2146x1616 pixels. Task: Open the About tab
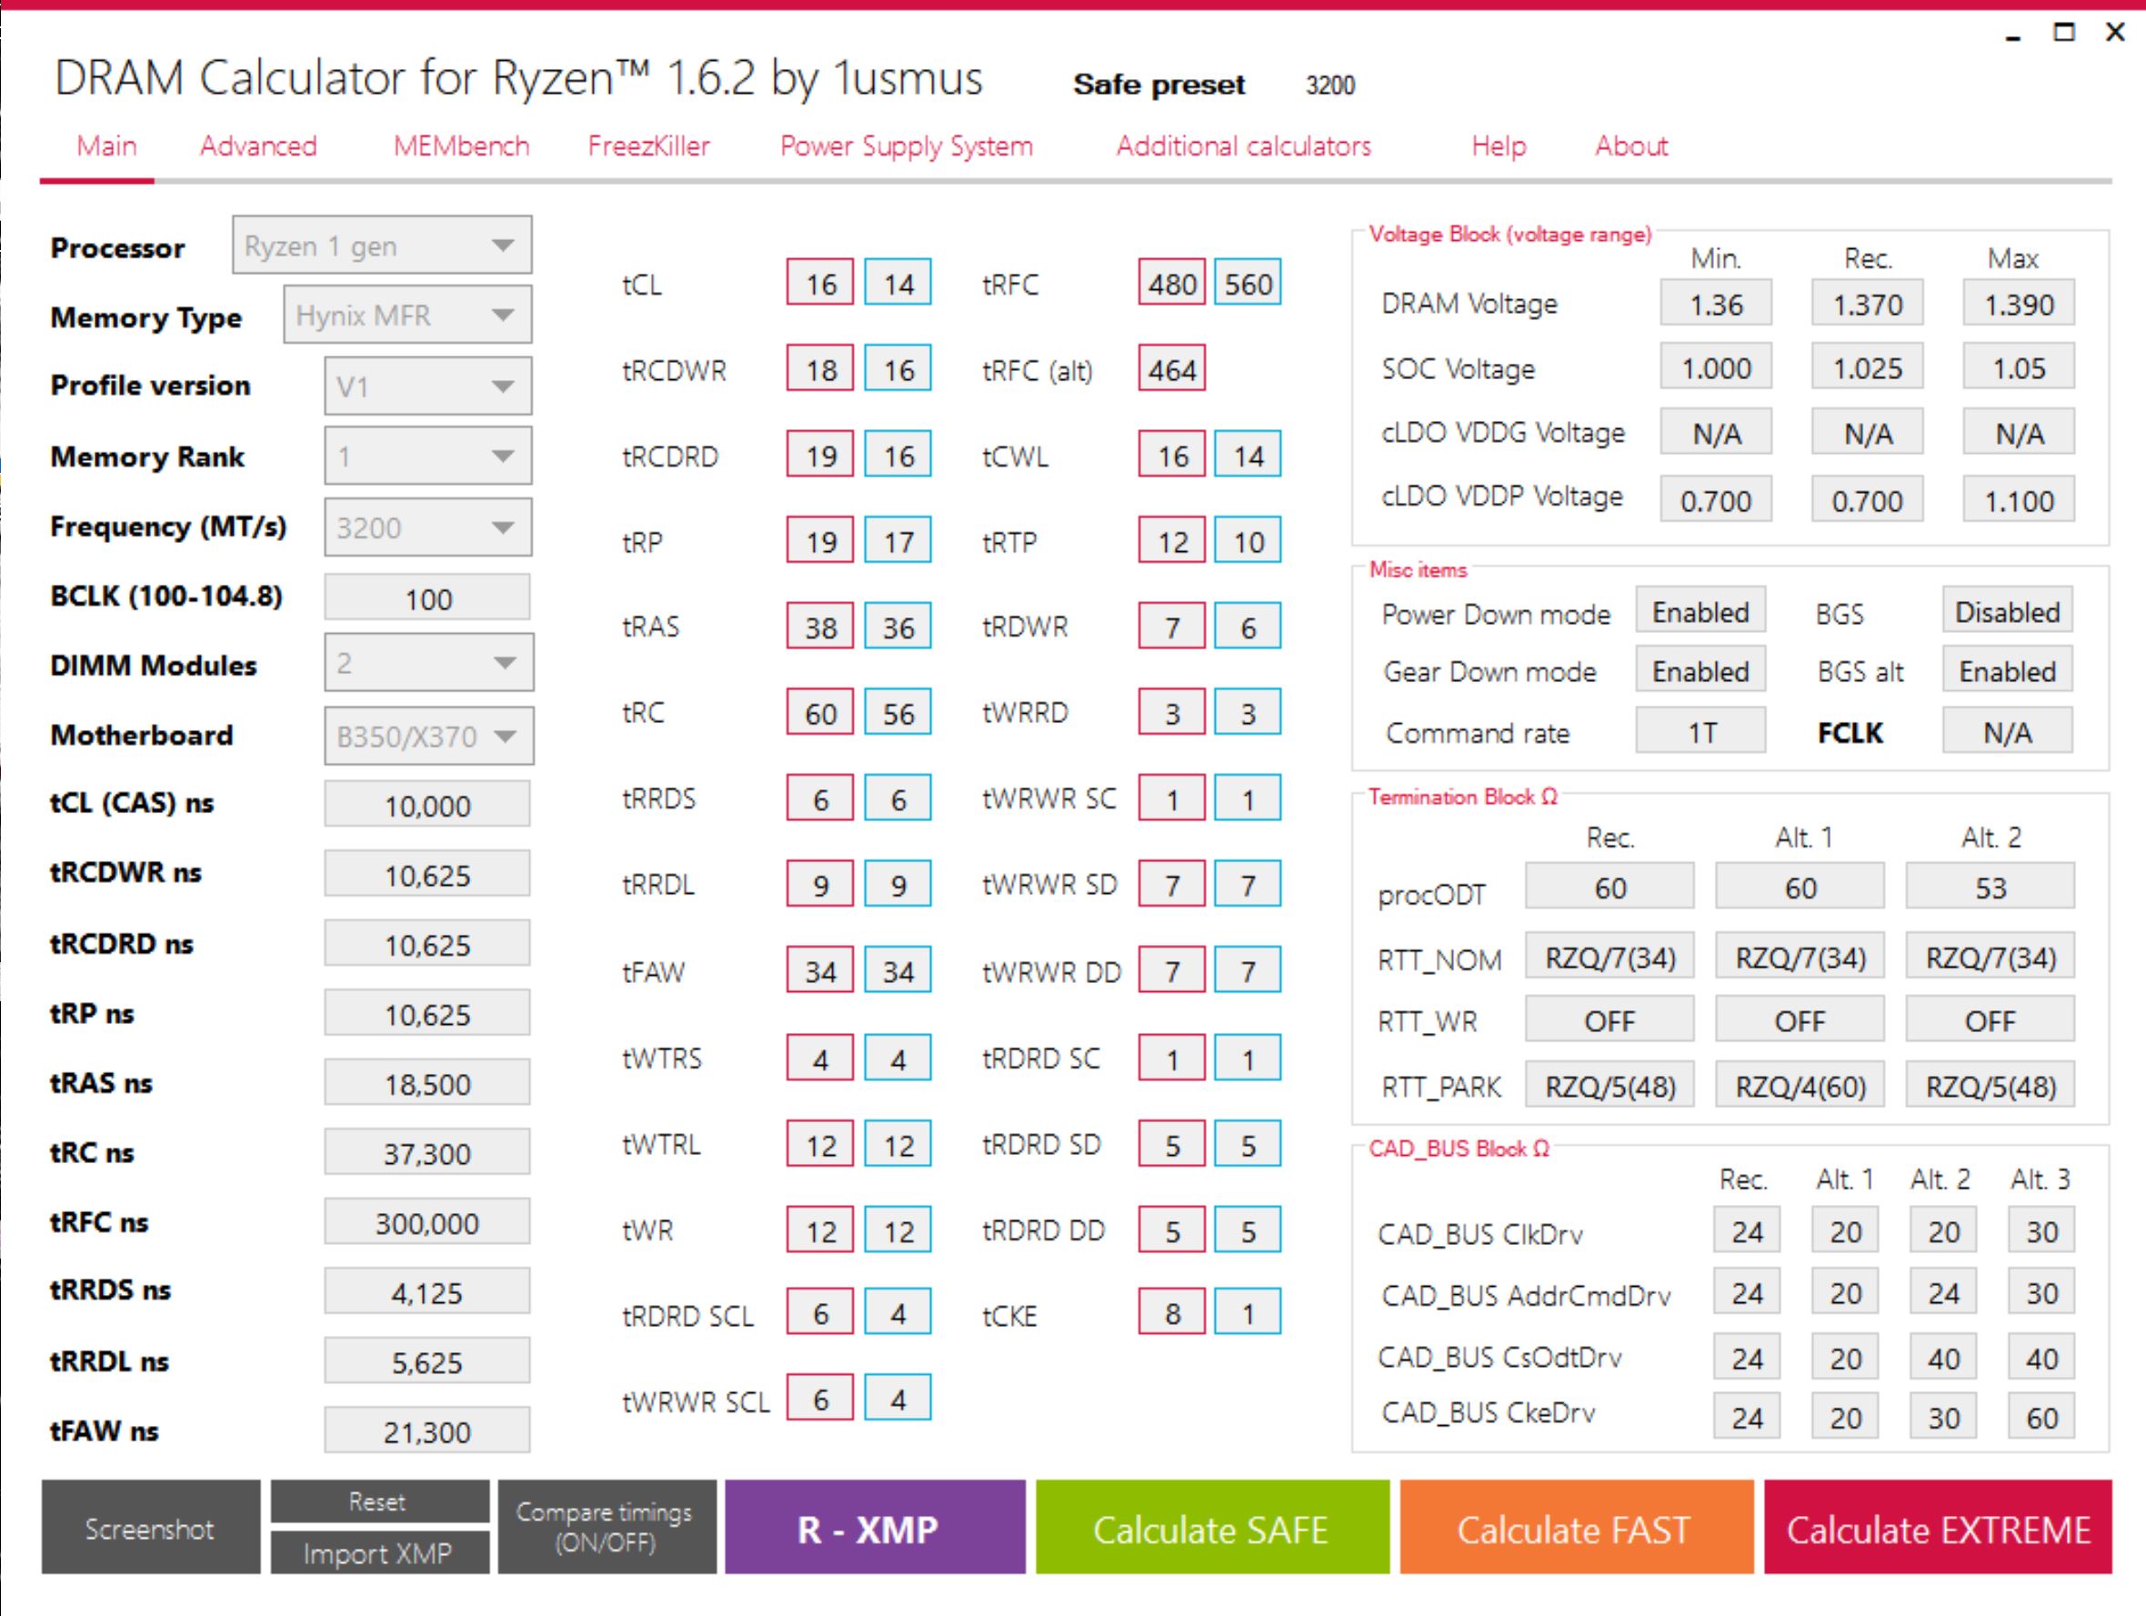(1630, 146)
